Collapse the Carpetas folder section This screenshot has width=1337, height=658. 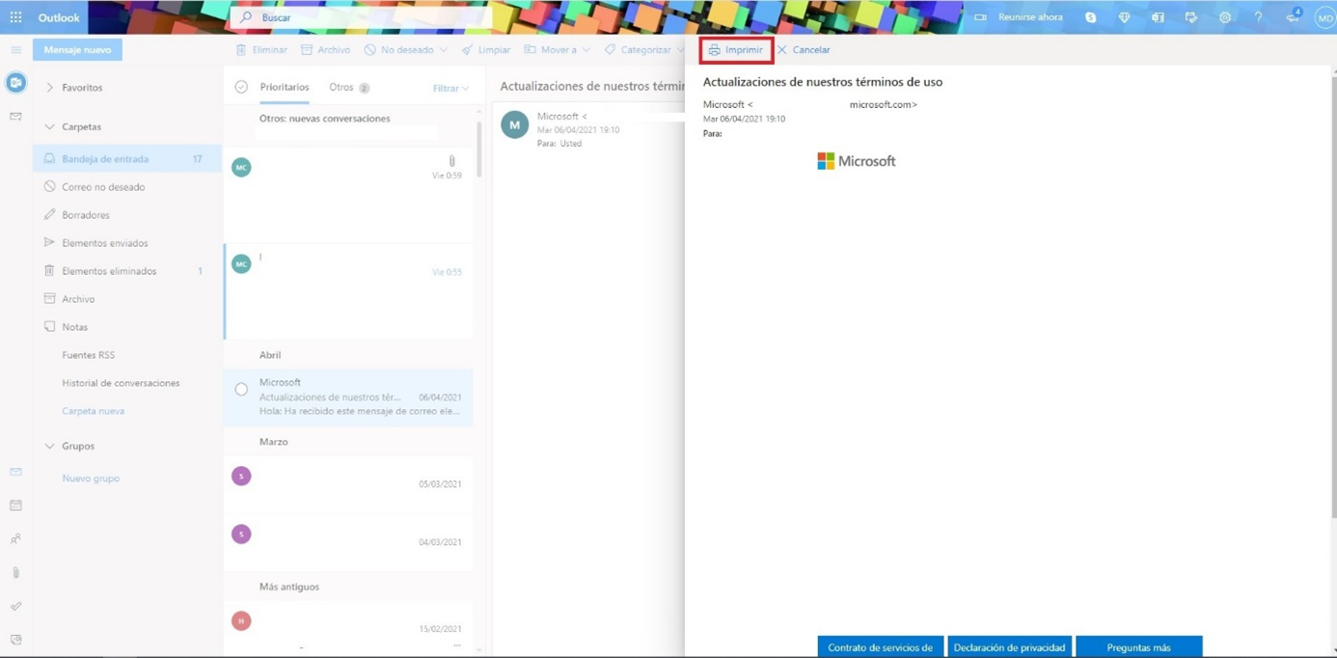[x=49, y=126]
